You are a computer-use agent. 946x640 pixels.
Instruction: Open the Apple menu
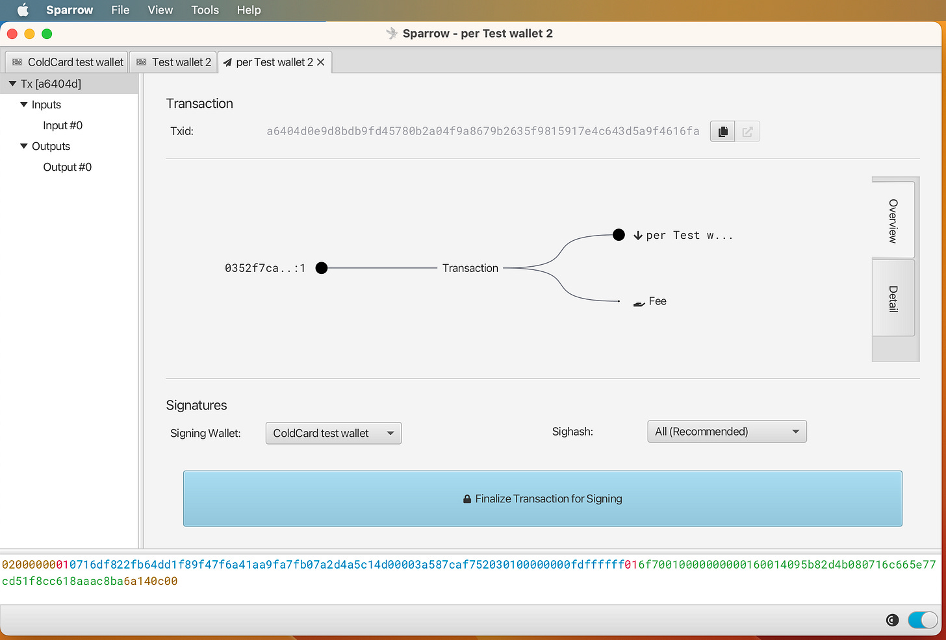[23, 10]
